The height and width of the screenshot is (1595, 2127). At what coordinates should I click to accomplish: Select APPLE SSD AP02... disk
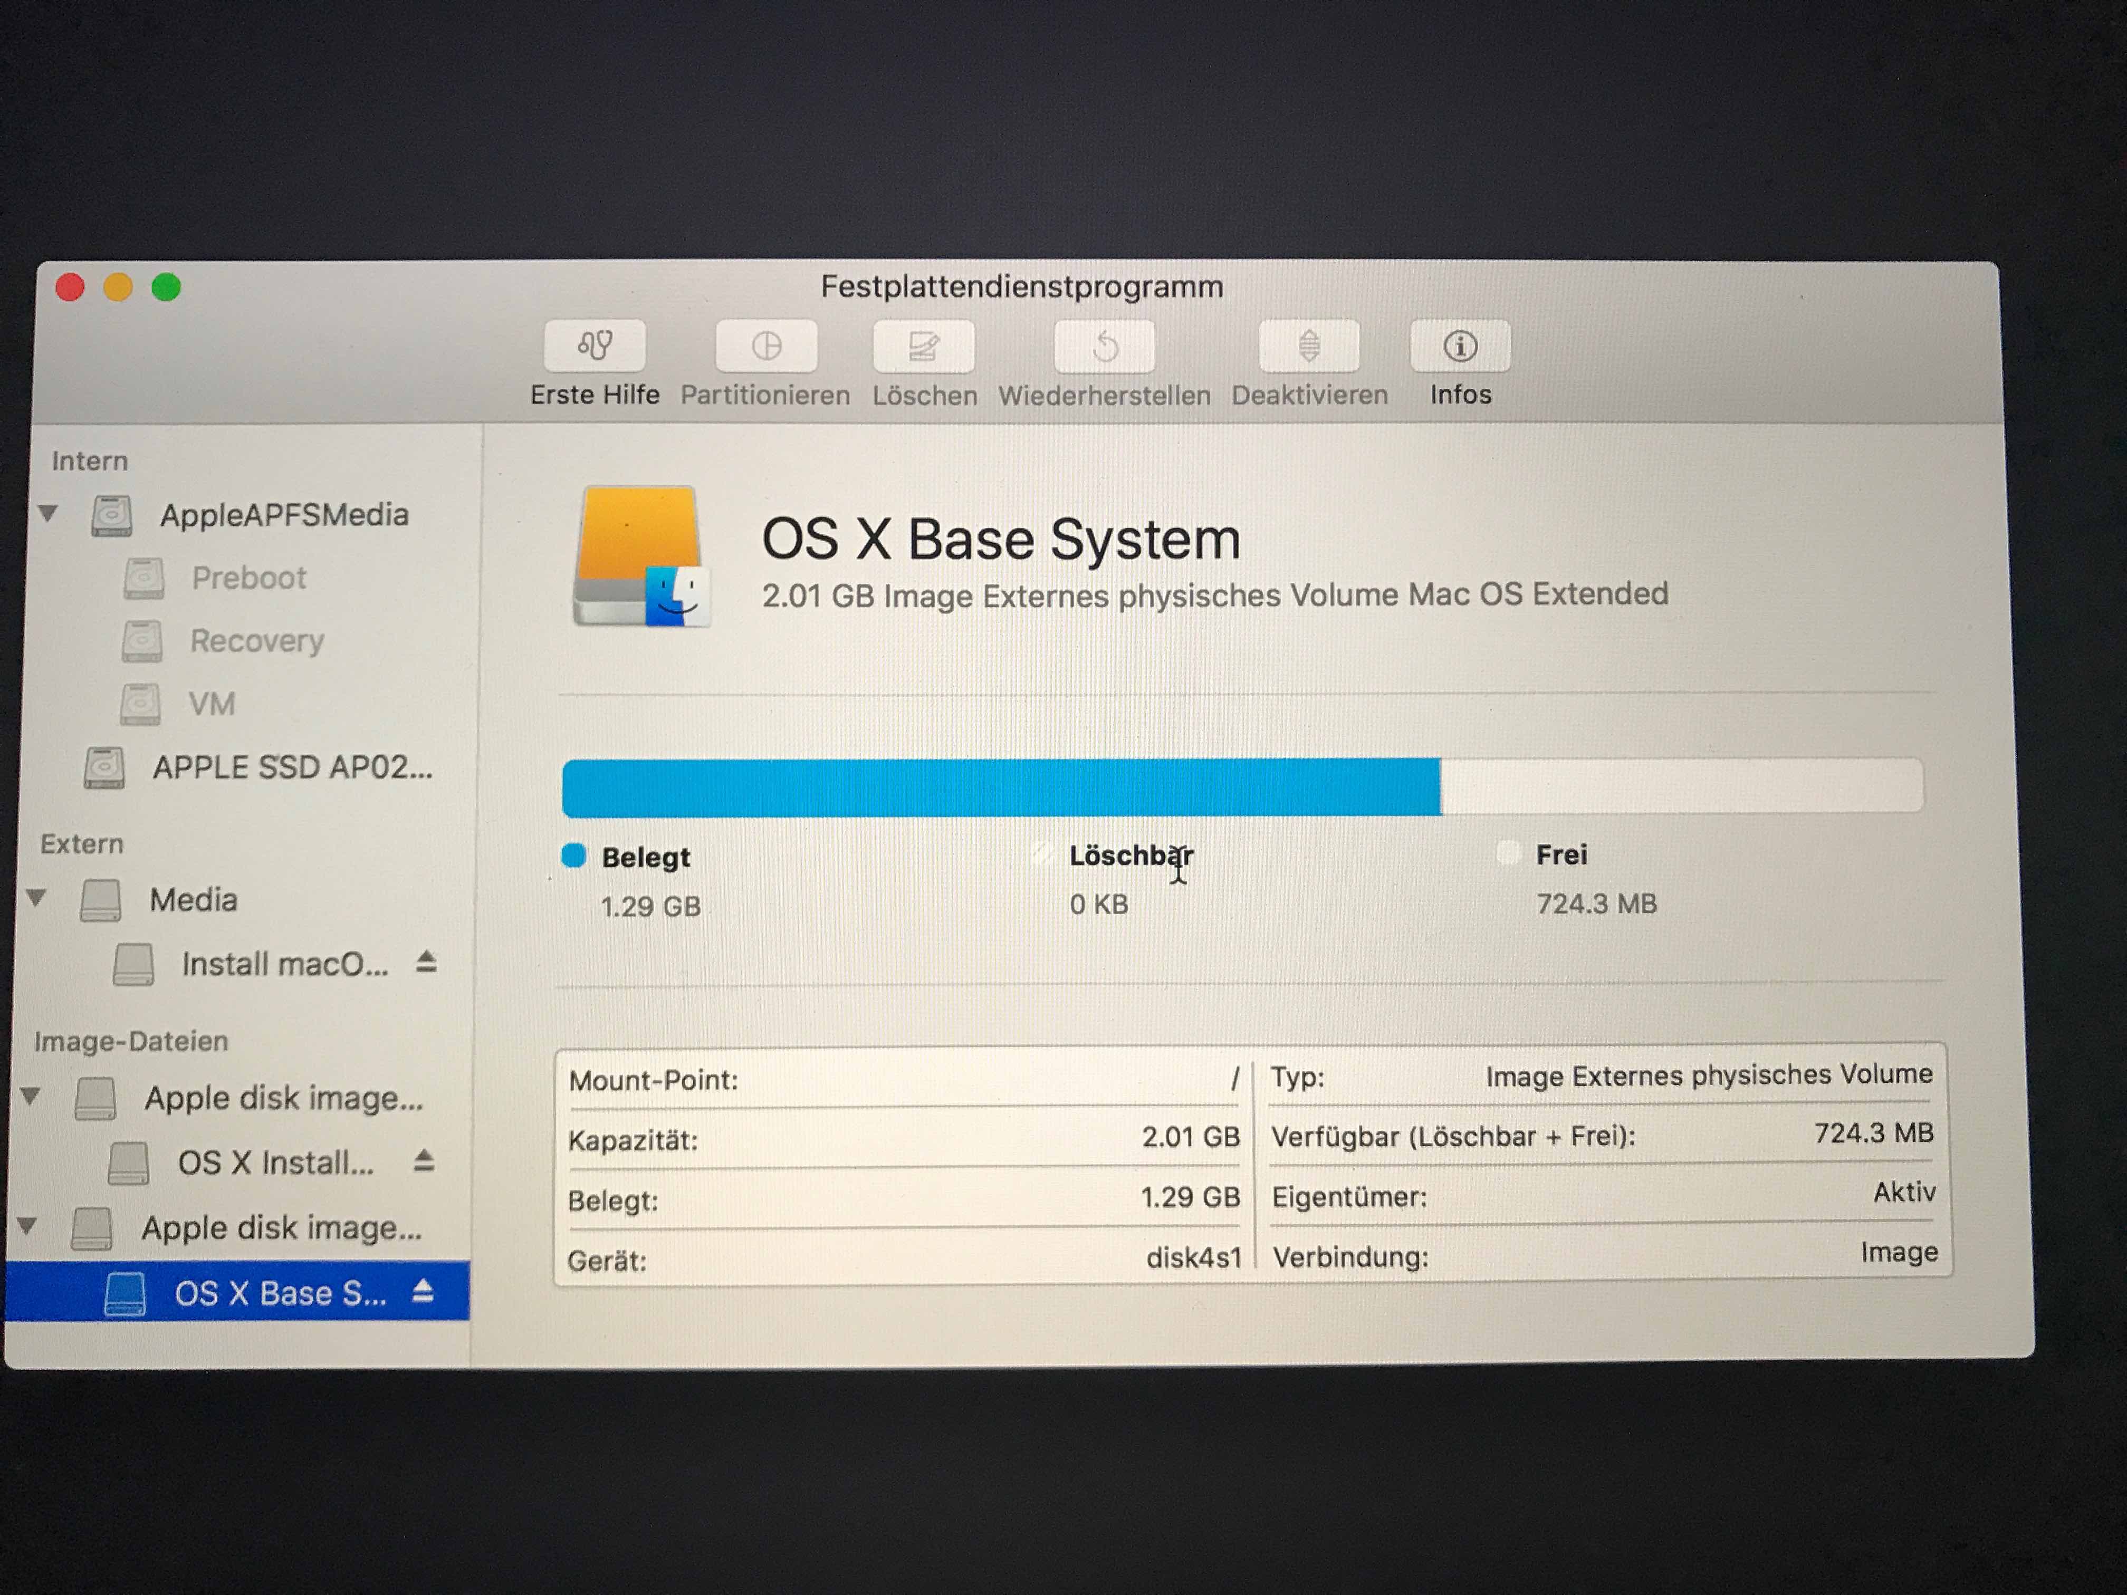click(291, 767)
